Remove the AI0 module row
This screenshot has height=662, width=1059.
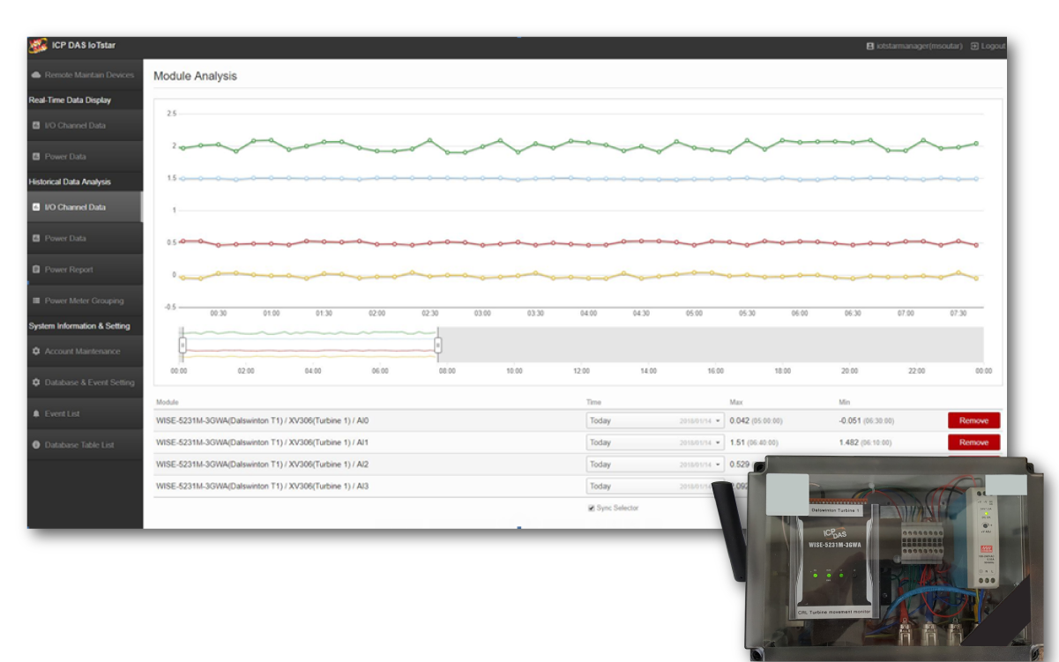click(x=973, y=421)
